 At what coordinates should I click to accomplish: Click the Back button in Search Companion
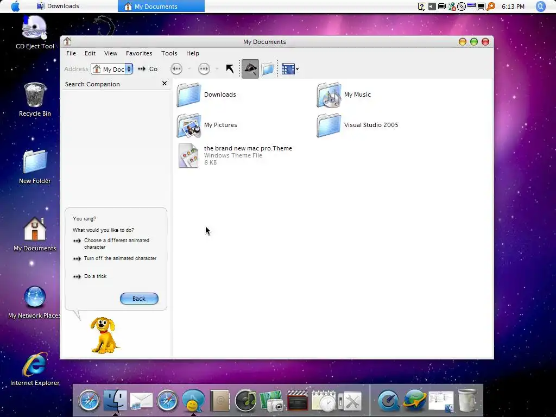(x=139, y=299)
